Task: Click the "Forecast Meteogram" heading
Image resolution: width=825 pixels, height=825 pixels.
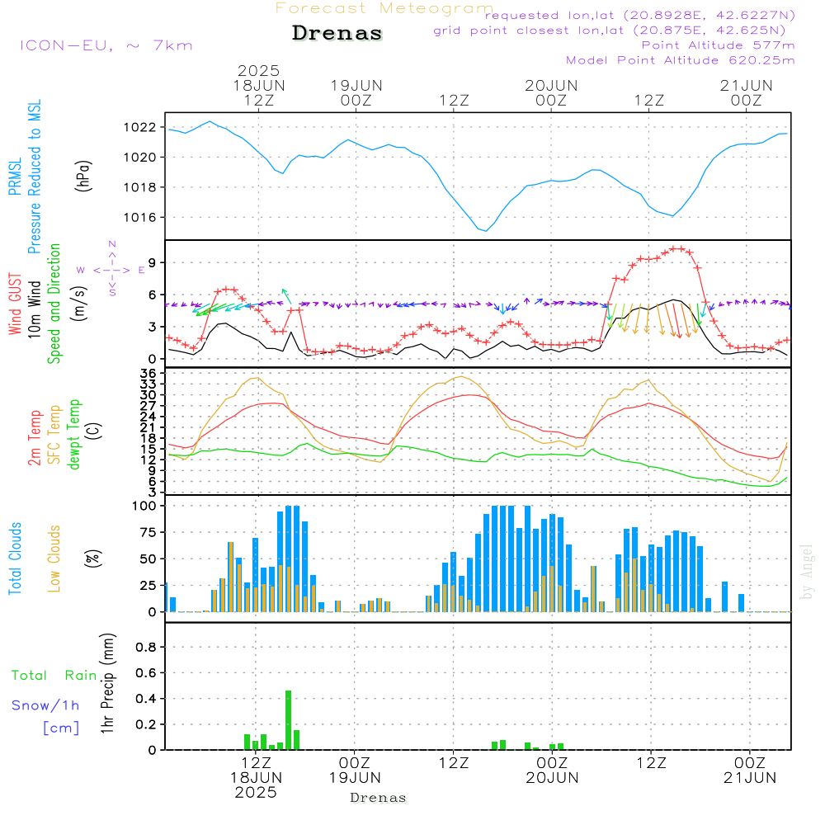Action: pos(384,8)
